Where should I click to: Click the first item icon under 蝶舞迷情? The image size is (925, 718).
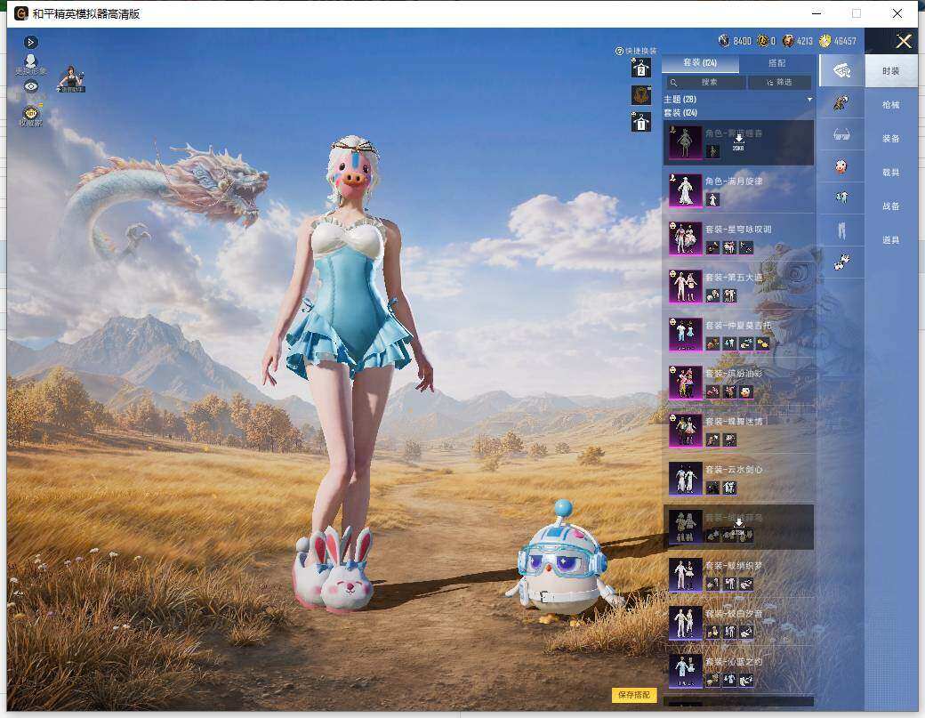pos(712,440)
